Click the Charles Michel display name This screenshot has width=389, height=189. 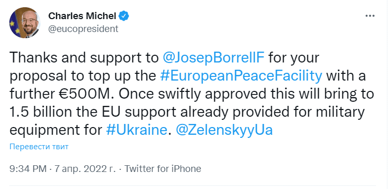[x=82, y=16]
